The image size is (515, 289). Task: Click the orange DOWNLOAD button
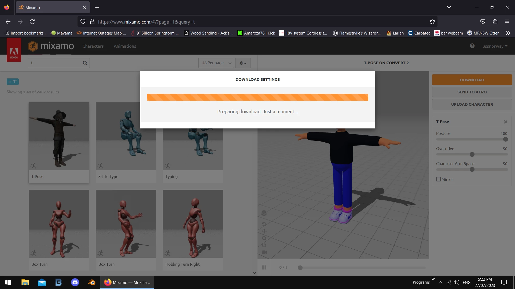[472, 80]
